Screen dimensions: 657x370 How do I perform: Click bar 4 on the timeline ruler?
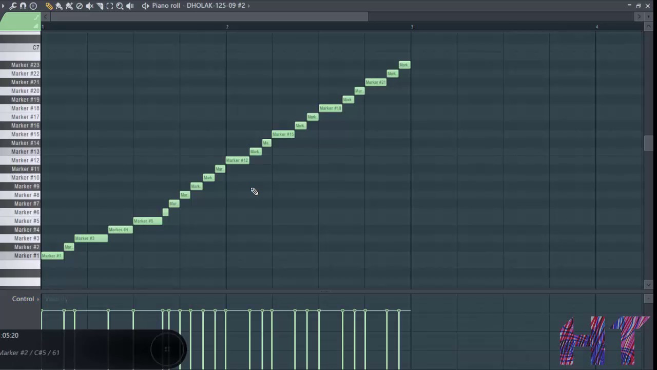coord(597,27)
